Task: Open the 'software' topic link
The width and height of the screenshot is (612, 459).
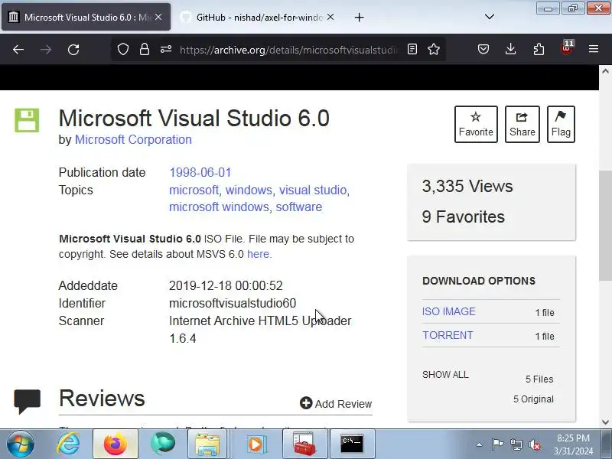Action: 299,207
